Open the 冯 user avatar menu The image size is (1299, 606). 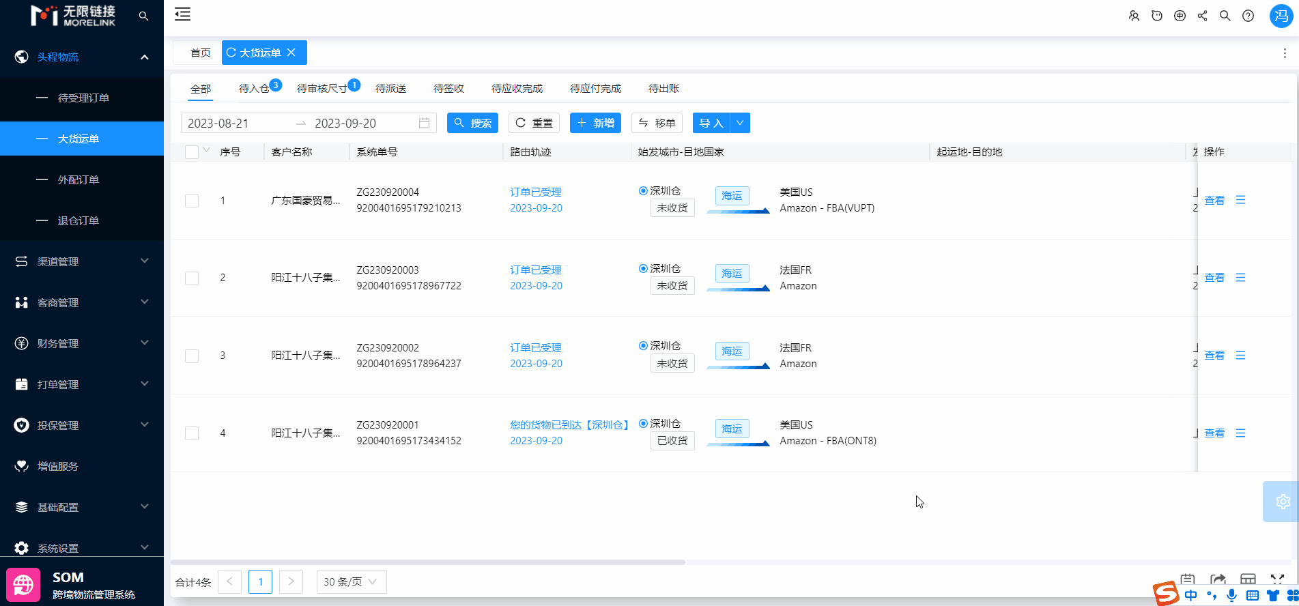click(x=1281, y=16)
